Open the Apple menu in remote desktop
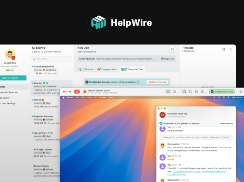This screenshot has width=244, height=182. (x=64, y=97)
